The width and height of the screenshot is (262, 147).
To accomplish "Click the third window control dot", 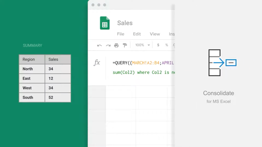I will 105,5.
